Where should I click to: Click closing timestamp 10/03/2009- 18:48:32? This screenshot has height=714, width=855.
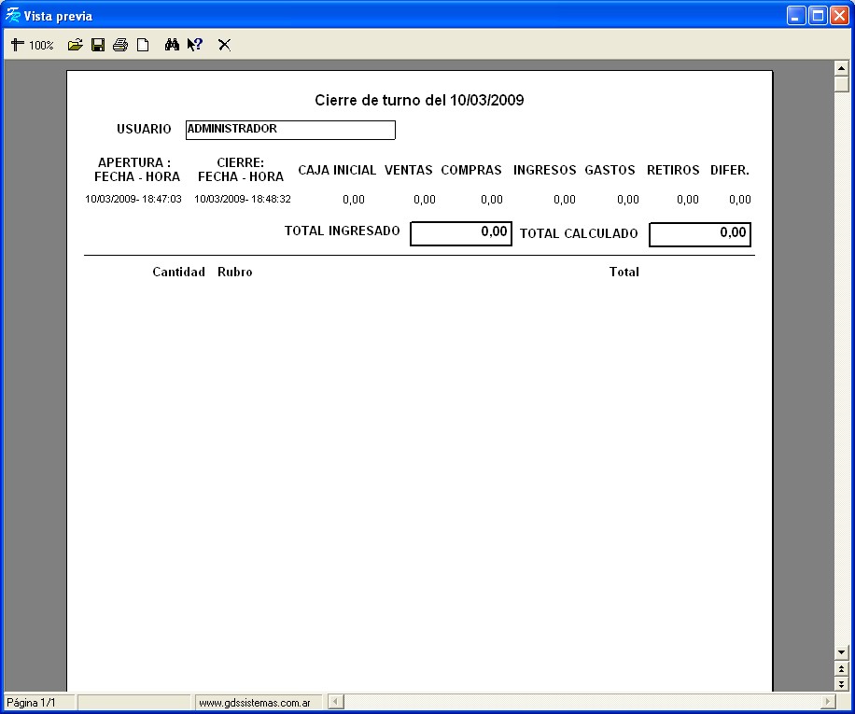point(243,199)
